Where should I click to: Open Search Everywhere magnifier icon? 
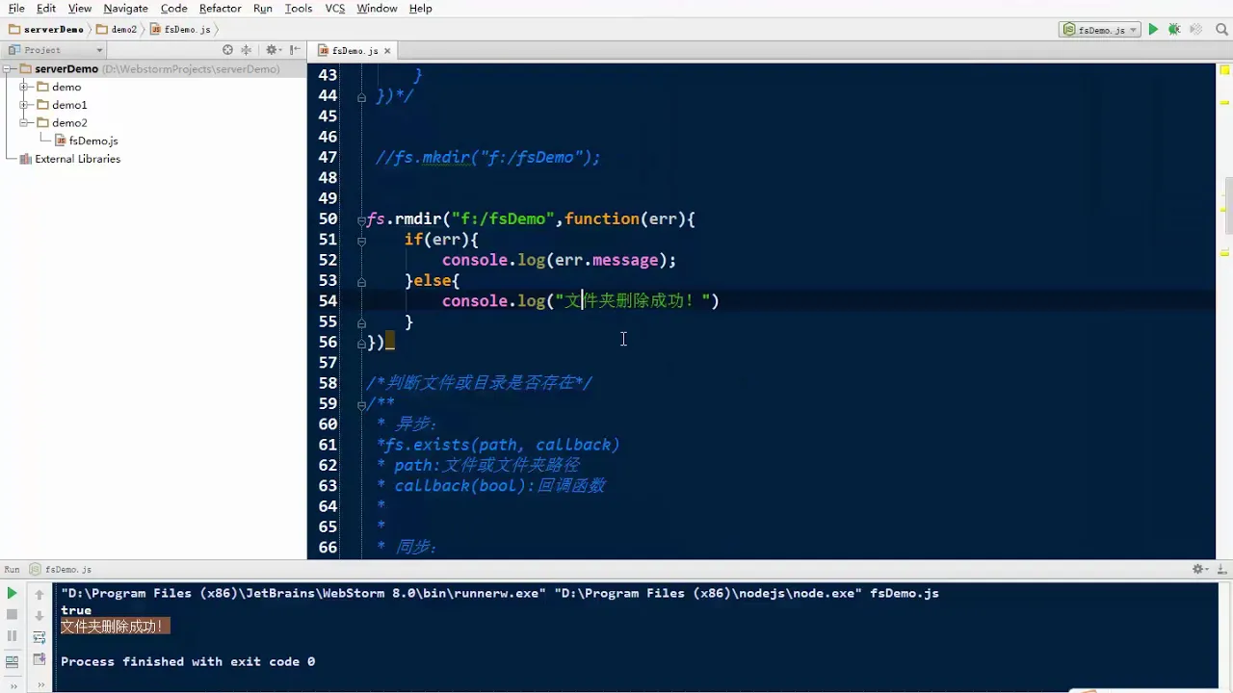click(1220, 30)
